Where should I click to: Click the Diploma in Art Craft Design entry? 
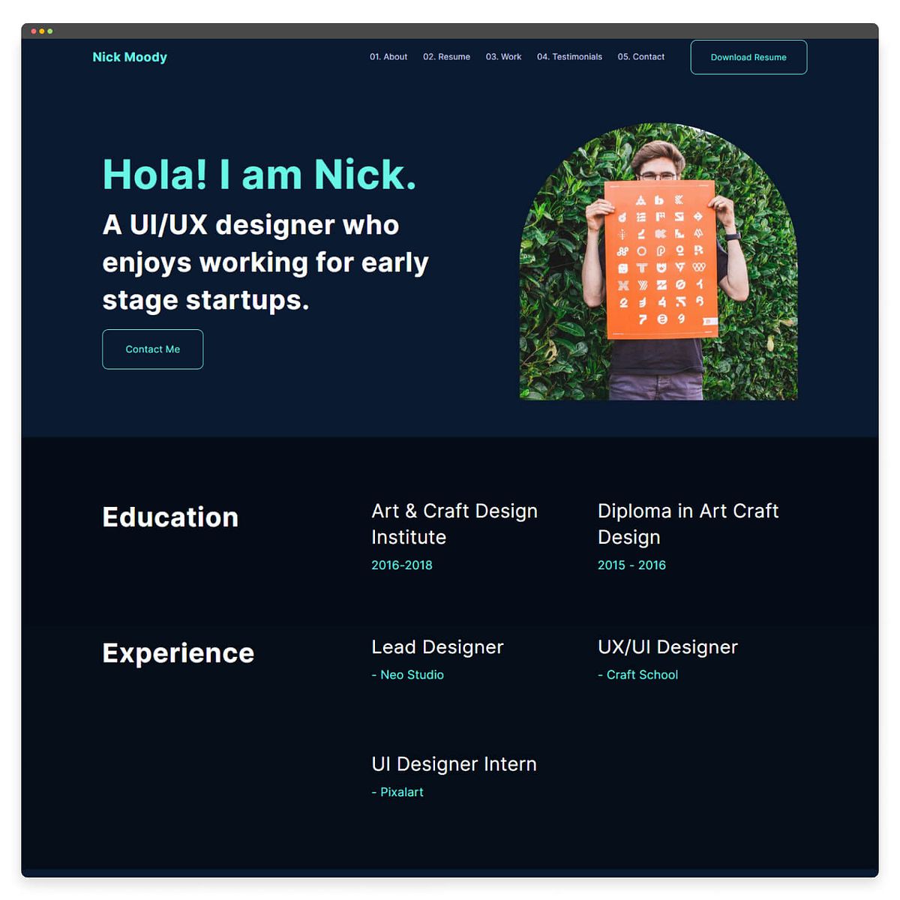pos(688,523)
